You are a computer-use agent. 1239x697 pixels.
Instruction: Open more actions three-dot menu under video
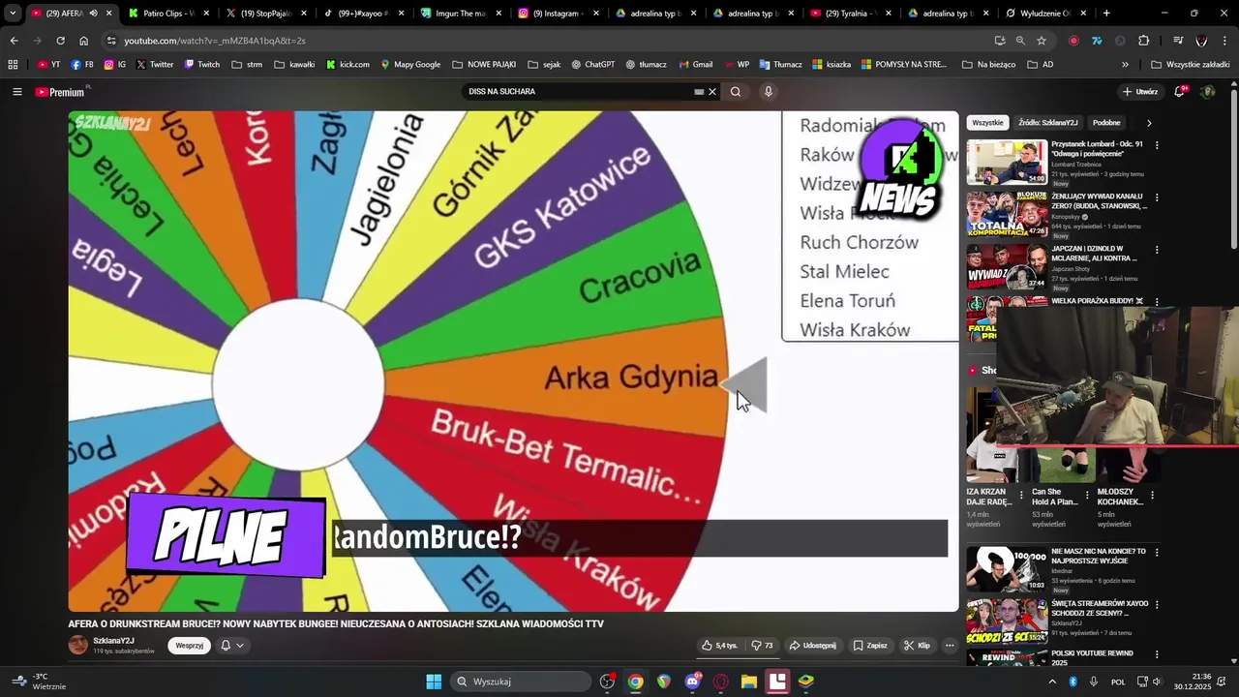(950, 646)
